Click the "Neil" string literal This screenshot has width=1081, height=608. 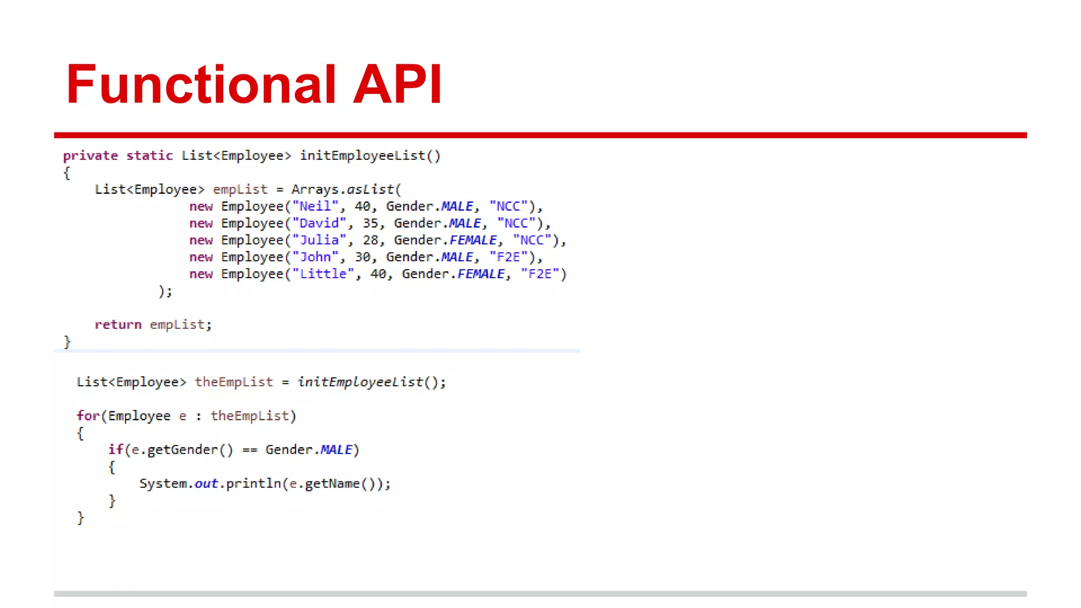(x=315, y=206)
